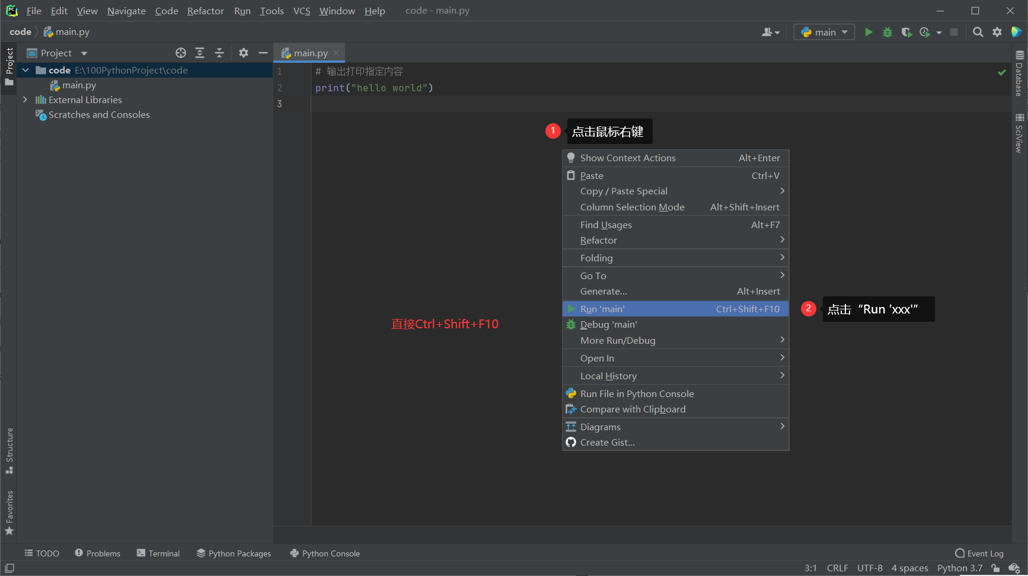Viewport: 1028px width, 576px height.
Task: Expand the Diagrams submenu
Action: tap(675, 427)
